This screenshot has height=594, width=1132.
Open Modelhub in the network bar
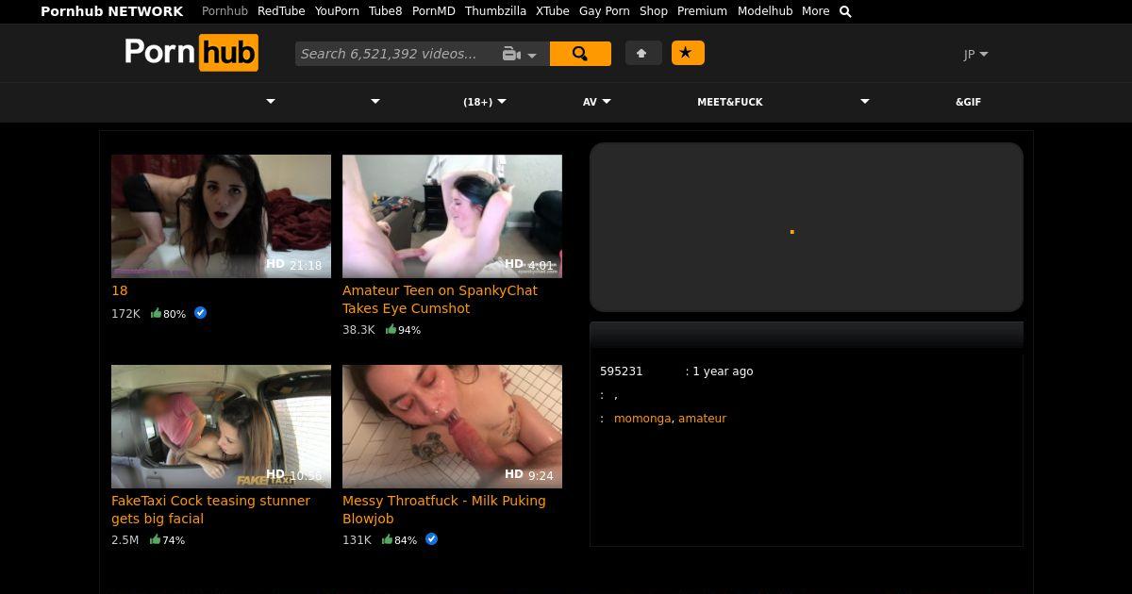[765, 11]
